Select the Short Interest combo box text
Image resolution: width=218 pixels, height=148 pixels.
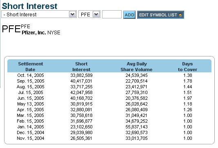(x=20, y=14)
